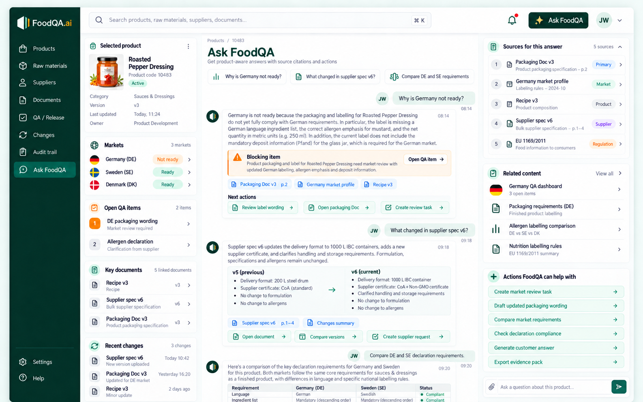Click the Products bag icon

click(23, 49)
